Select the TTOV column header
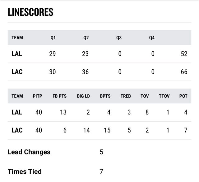The height and width of the screenshot is (182, 199). (164, 96)
